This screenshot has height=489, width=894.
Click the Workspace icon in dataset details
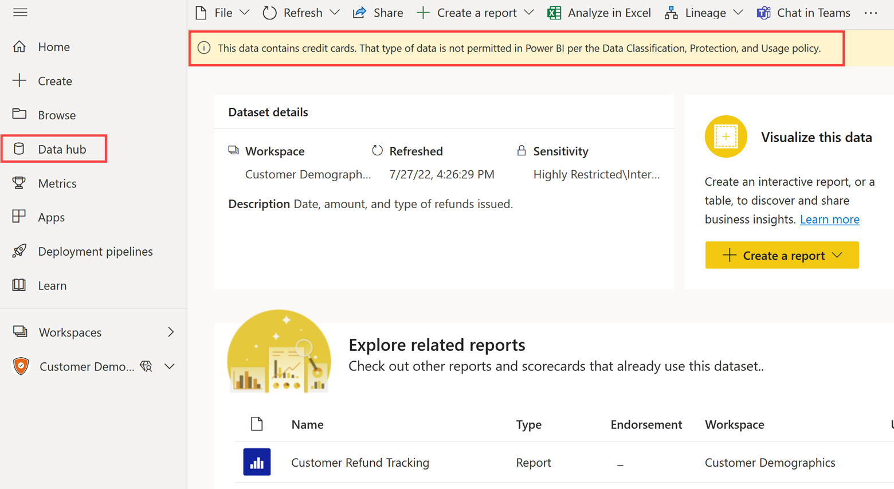click(233, 150)
